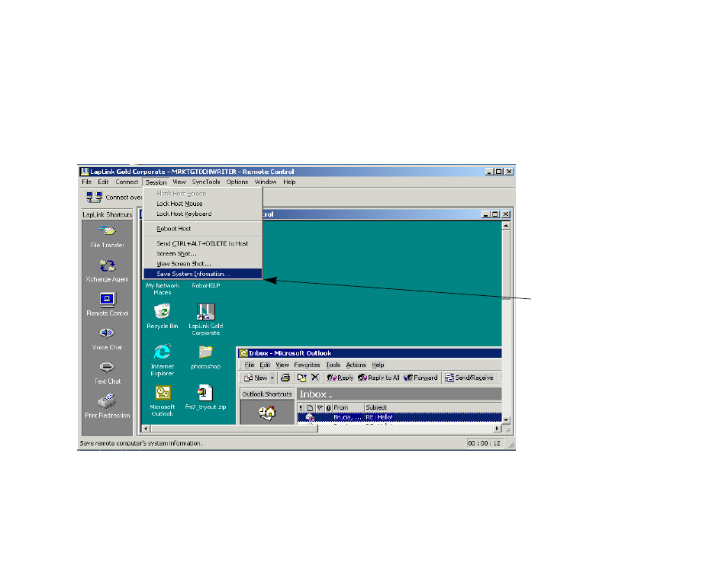Image resolution: width=728 pixels, height=566 pixels.
Task: Click the remote window scroll up arrow
Action: point(506,226)
